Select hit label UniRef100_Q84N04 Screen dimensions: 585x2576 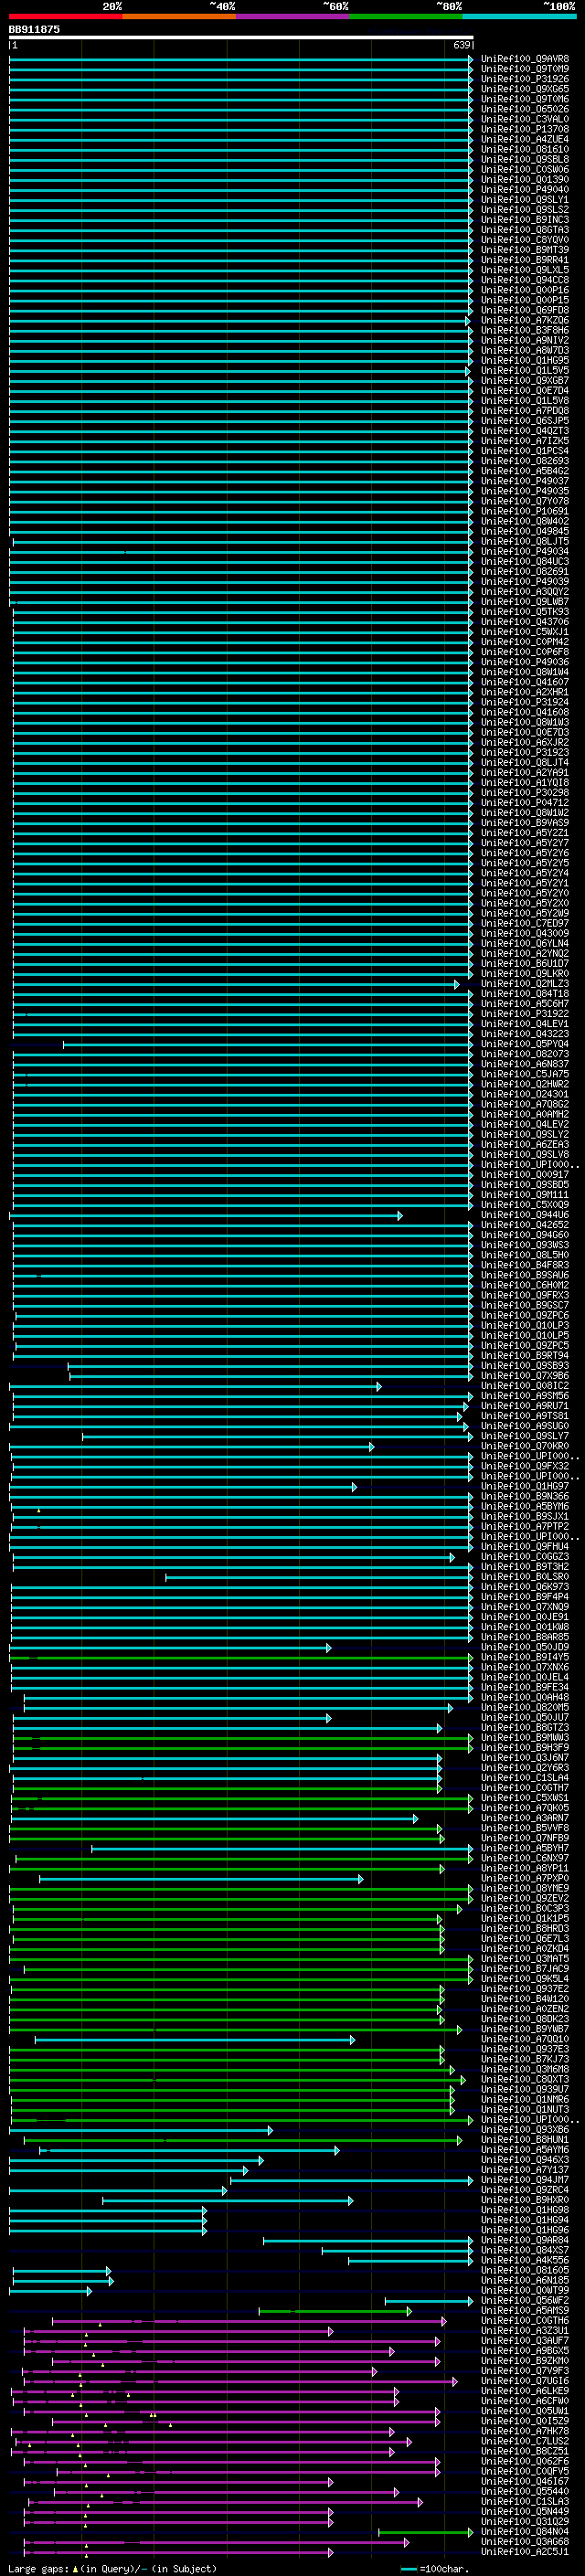point(524,2531)
